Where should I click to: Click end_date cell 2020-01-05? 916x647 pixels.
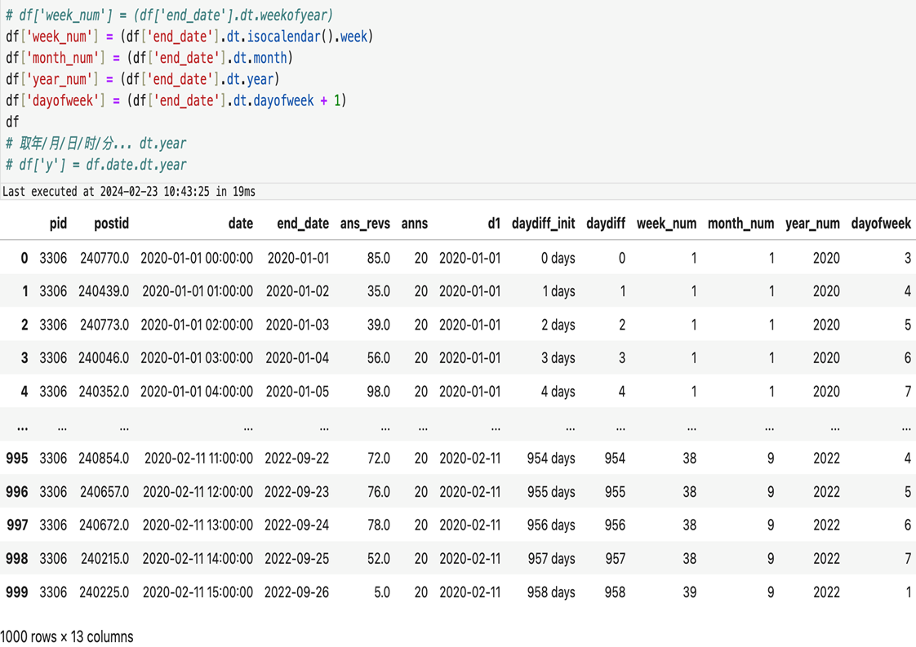pos(297,392)
